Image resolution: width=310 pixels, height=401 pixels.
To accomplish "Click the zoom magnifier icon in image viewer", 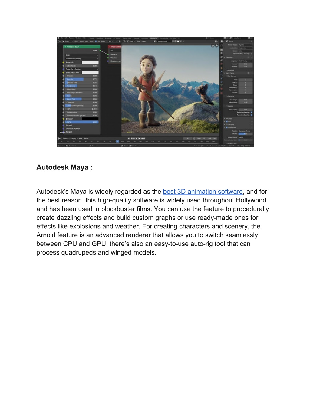I will coord(216,46).
